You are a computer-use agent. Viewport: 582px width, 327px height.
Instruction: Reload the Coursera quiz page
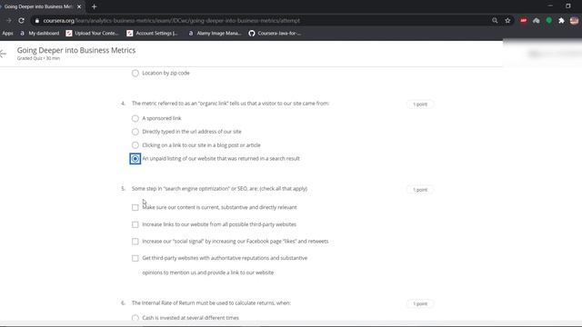(x=21, y=21)
